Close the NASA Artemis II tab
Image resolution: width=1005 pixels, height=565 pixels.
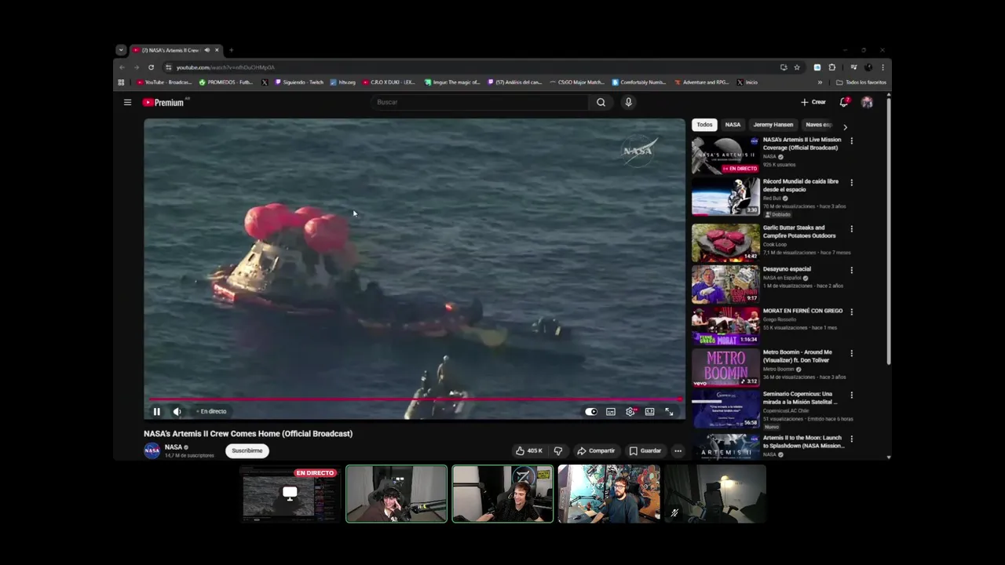pyautogui.click(x=217, y=50)
